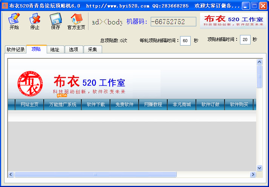
Task: Click the blue 机器码 label
Action: [x=137, y=21]
